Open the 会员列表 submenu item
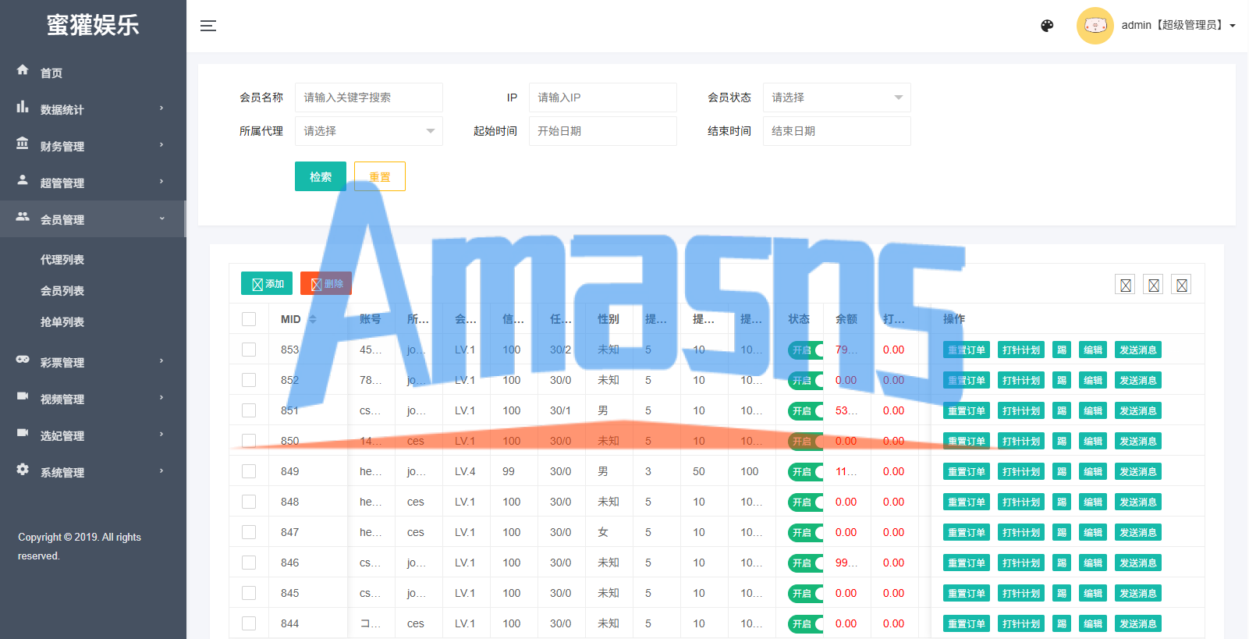This screenshot has width=1249, height=639. (x=62, y=291)
